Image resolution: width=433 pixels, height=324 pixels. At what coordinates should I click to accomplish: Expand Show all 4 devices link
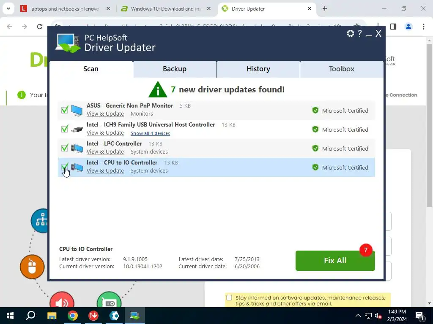[150, 133]
